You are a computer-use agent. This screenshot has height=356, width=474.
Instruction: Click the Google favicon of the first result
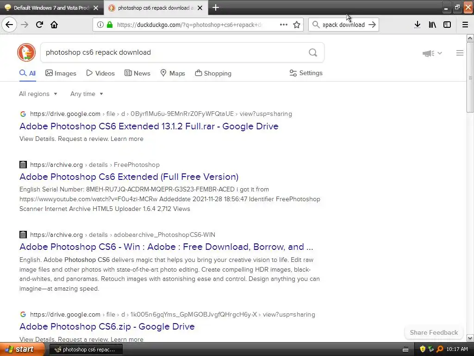(x=23, y=114)
